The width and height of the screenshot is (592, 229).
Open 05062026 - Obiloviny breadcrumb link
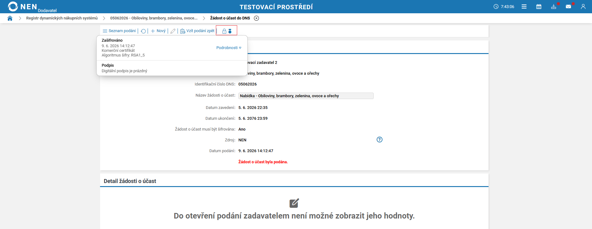pos(154,18)
